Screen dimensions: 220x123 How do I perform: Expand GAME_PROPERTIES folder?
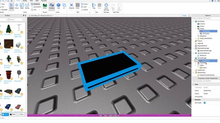tap(196, 39)
